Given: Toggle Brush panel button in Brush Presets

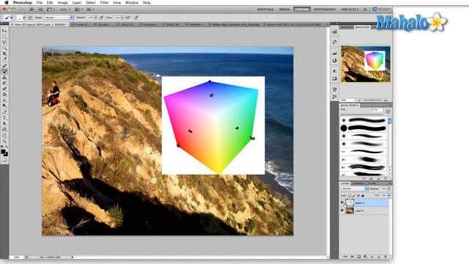Looking at the screenshot, I should [x=388, y=111].
